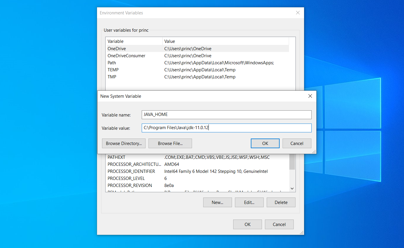Select the PROCESSOR_ARCHITECTURE system variable
This screenshot has height=248, width=404.
click(197, 164)
